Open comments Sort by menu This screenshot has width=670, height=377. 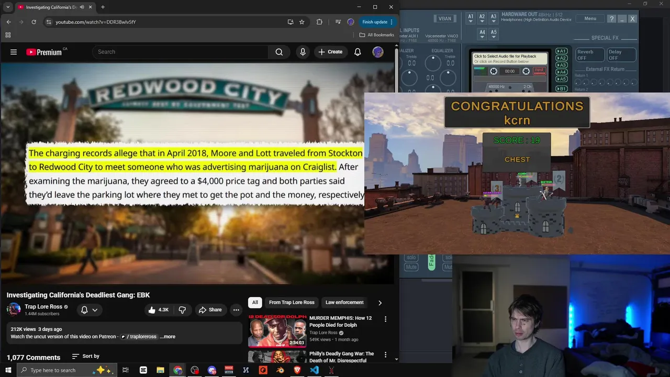(86, 356)
